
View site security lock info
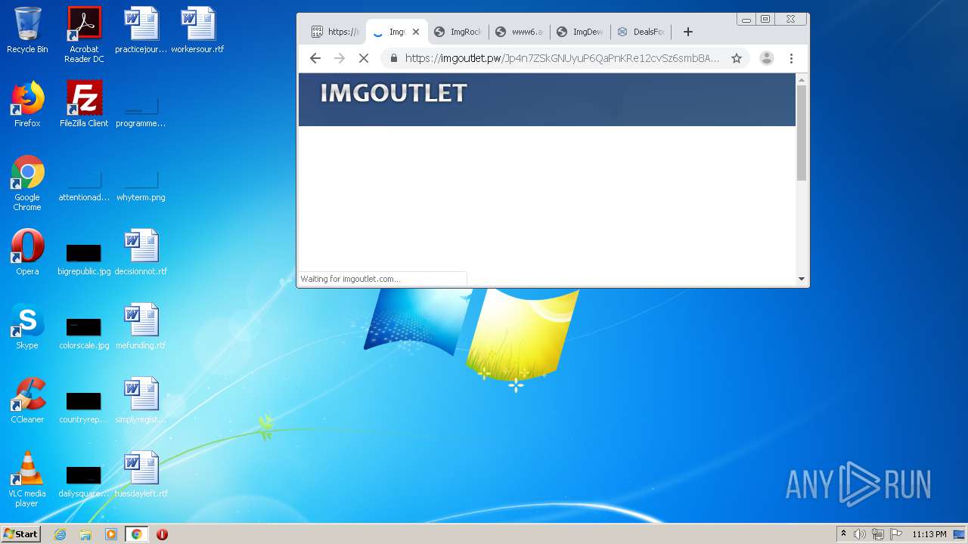(x=394, y=58)
